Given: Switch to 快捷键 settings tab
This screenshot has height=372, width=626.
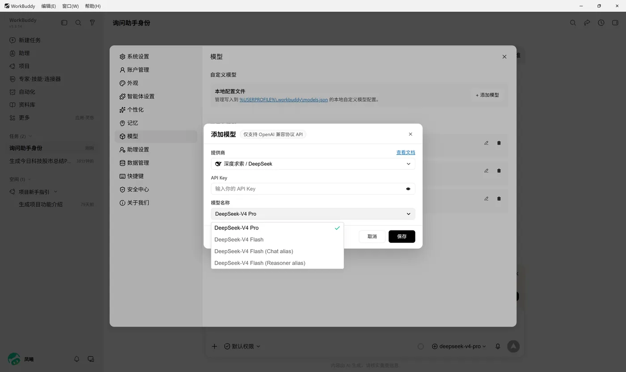Looking at the screenshot, I should 156,176.
